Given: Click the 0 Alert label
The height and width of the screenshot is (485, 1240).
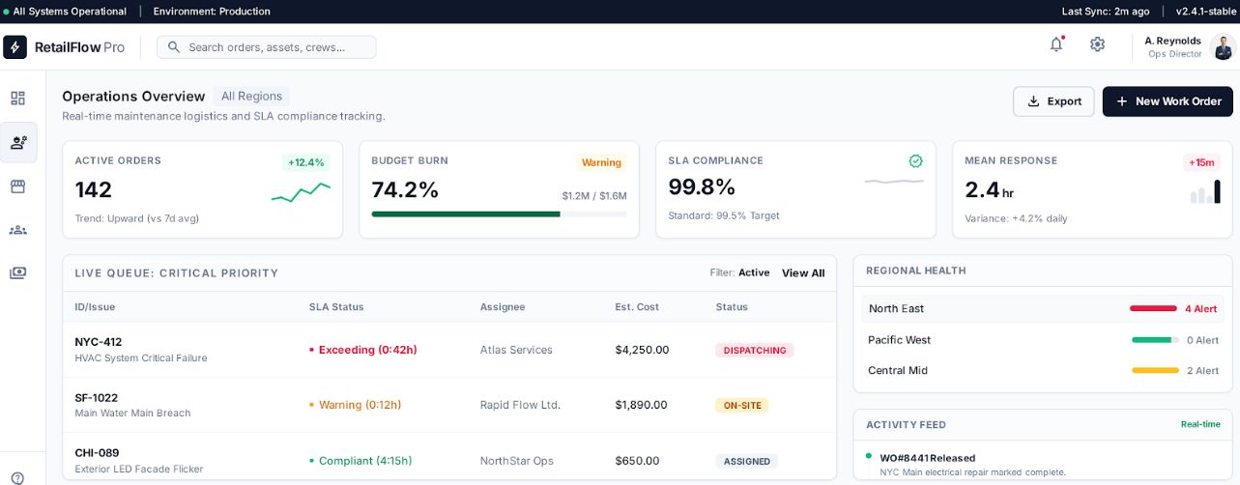Looking at the screenshot, I should pos(1203,340).
